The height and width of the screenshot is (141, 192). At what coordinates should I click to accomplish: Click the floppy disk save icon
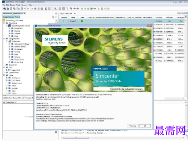point(11,9)
